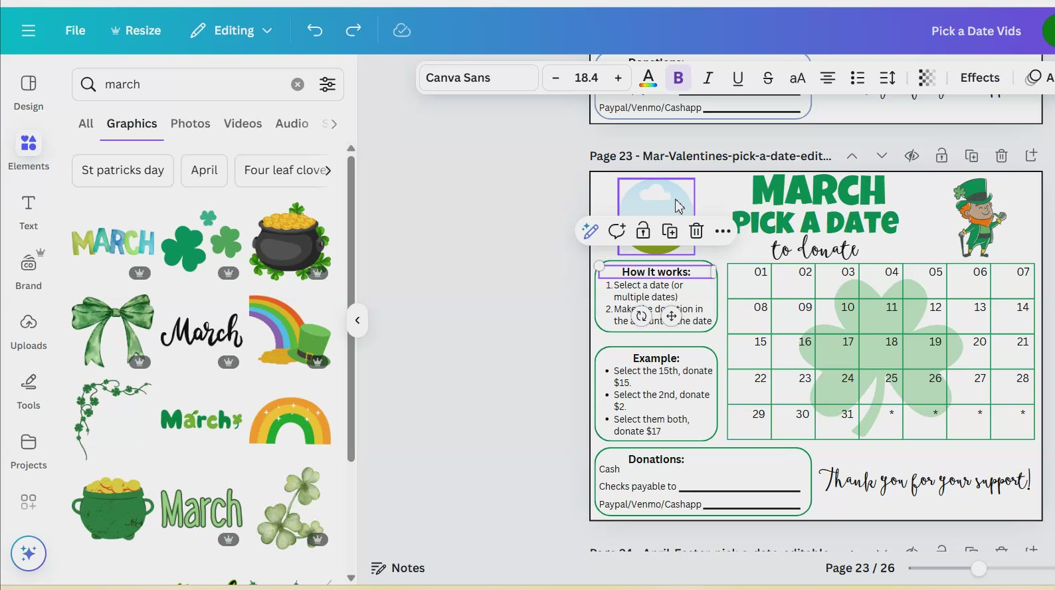This screenshot has height=590, width=1055.
Task: Click the Undo arrow icon
Action: click(315, 31)
